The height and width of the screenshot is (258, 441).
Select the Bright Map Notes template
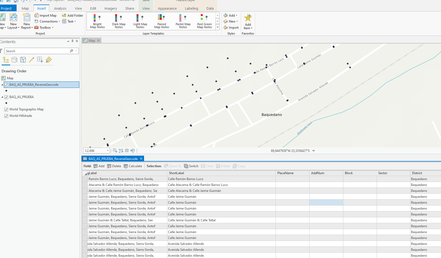[x=97, y=21]
